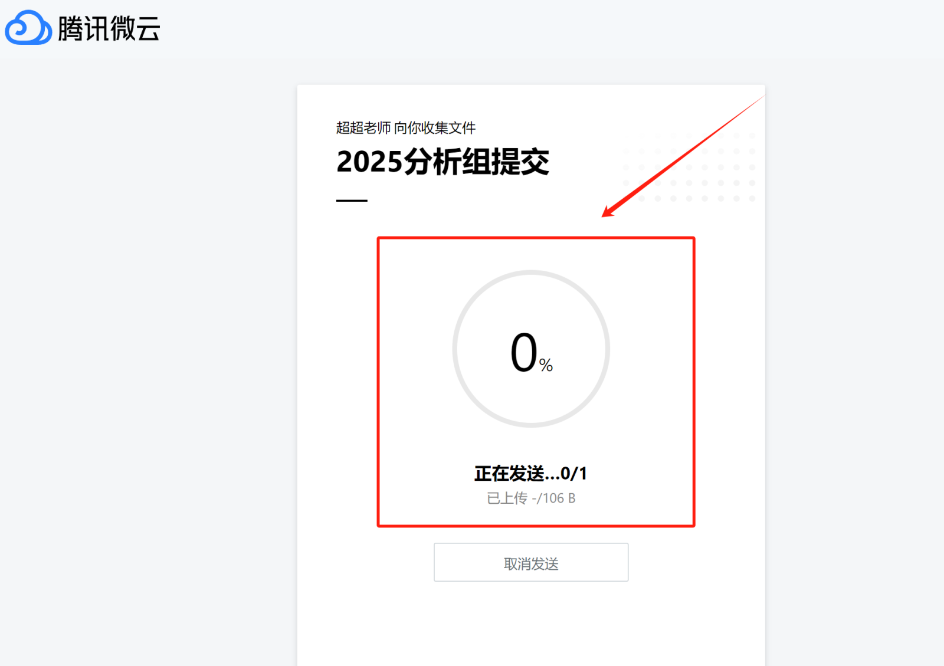Click the 超超老师 向你收集文件 subtitle
Image resolution: width=944 pixels, height=666 pixels.
coord(406,128)
